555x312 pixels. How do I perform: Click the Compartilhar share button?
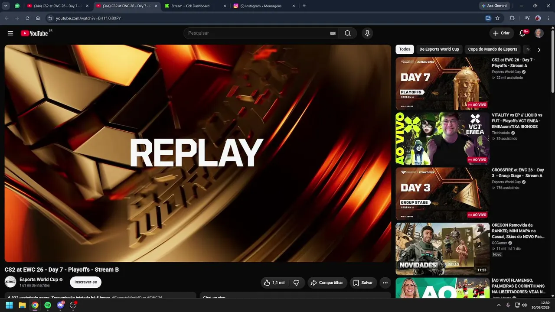coord(327,283)
